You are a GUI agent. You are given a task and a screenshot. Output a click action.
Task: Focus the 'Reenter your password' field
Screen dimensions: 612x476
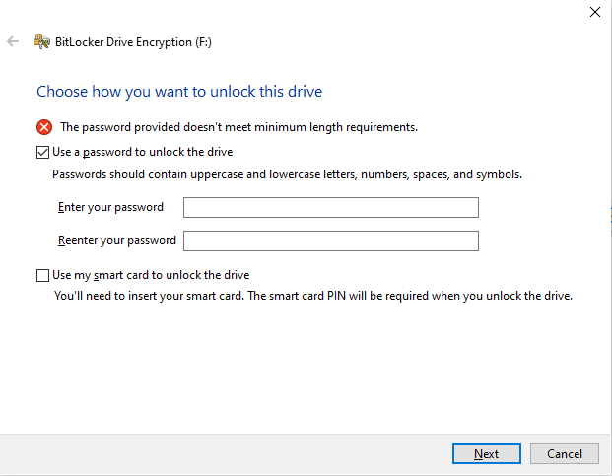point(331,240)
